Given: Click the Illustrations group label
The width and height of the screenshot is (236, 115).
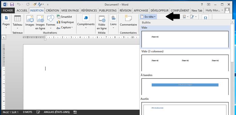Looking at the screenshot, I should point(50,33).
